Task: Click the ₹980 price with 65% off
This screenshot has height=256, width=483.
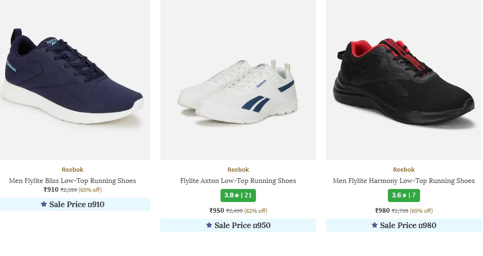Action: pos(383,210)
